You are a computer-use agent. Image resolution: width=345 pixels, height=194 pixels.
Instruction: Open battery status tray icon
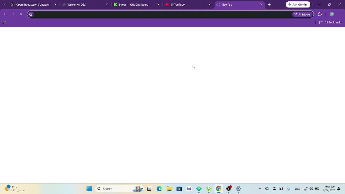[x=317, y=189]
